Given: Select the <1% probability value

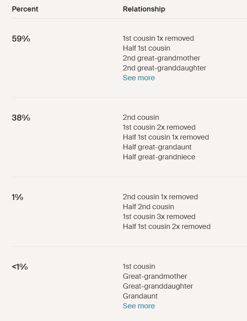Looking at the screenshot, I should tap(20, 267).
